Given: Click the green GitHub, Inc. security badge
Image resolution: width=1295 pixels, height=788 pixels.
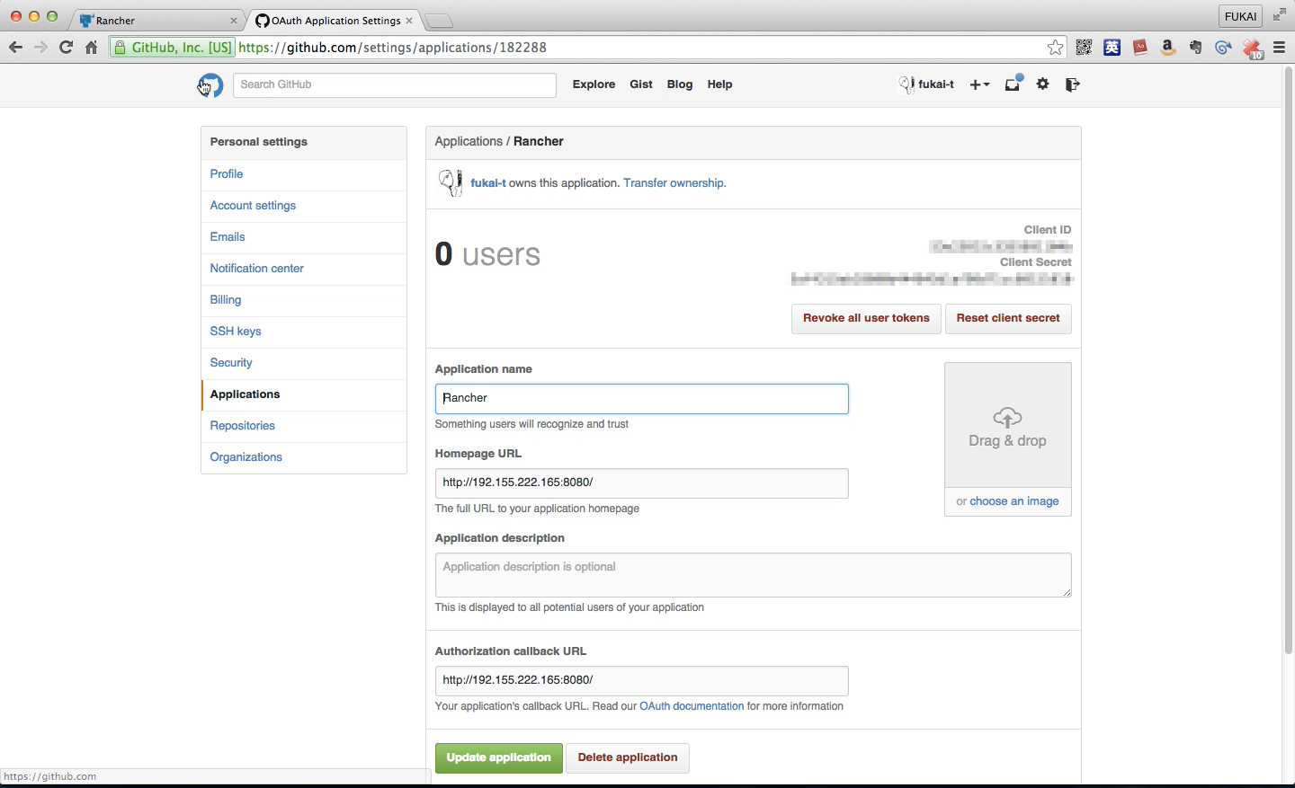Looking at the screenshot, I should [x=173, y=48].
